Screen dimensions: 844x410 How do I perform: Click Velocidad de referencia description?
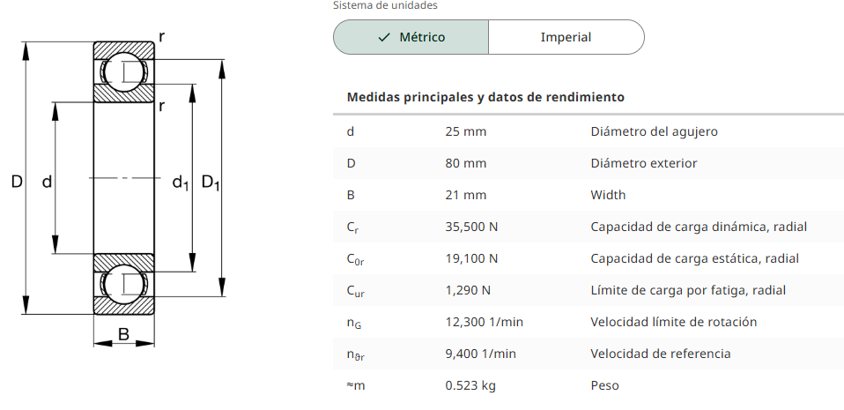click(661, 354)
